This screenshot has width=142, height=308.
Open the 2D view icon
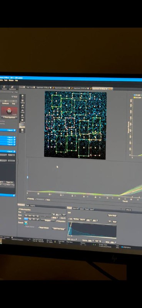click(22, 97)
